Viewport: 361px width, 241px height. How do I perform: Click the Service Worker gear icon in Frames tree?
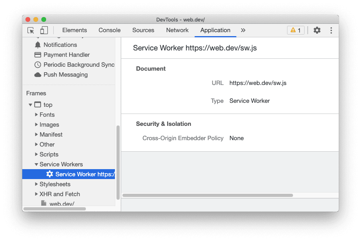(x=49, y=174)
